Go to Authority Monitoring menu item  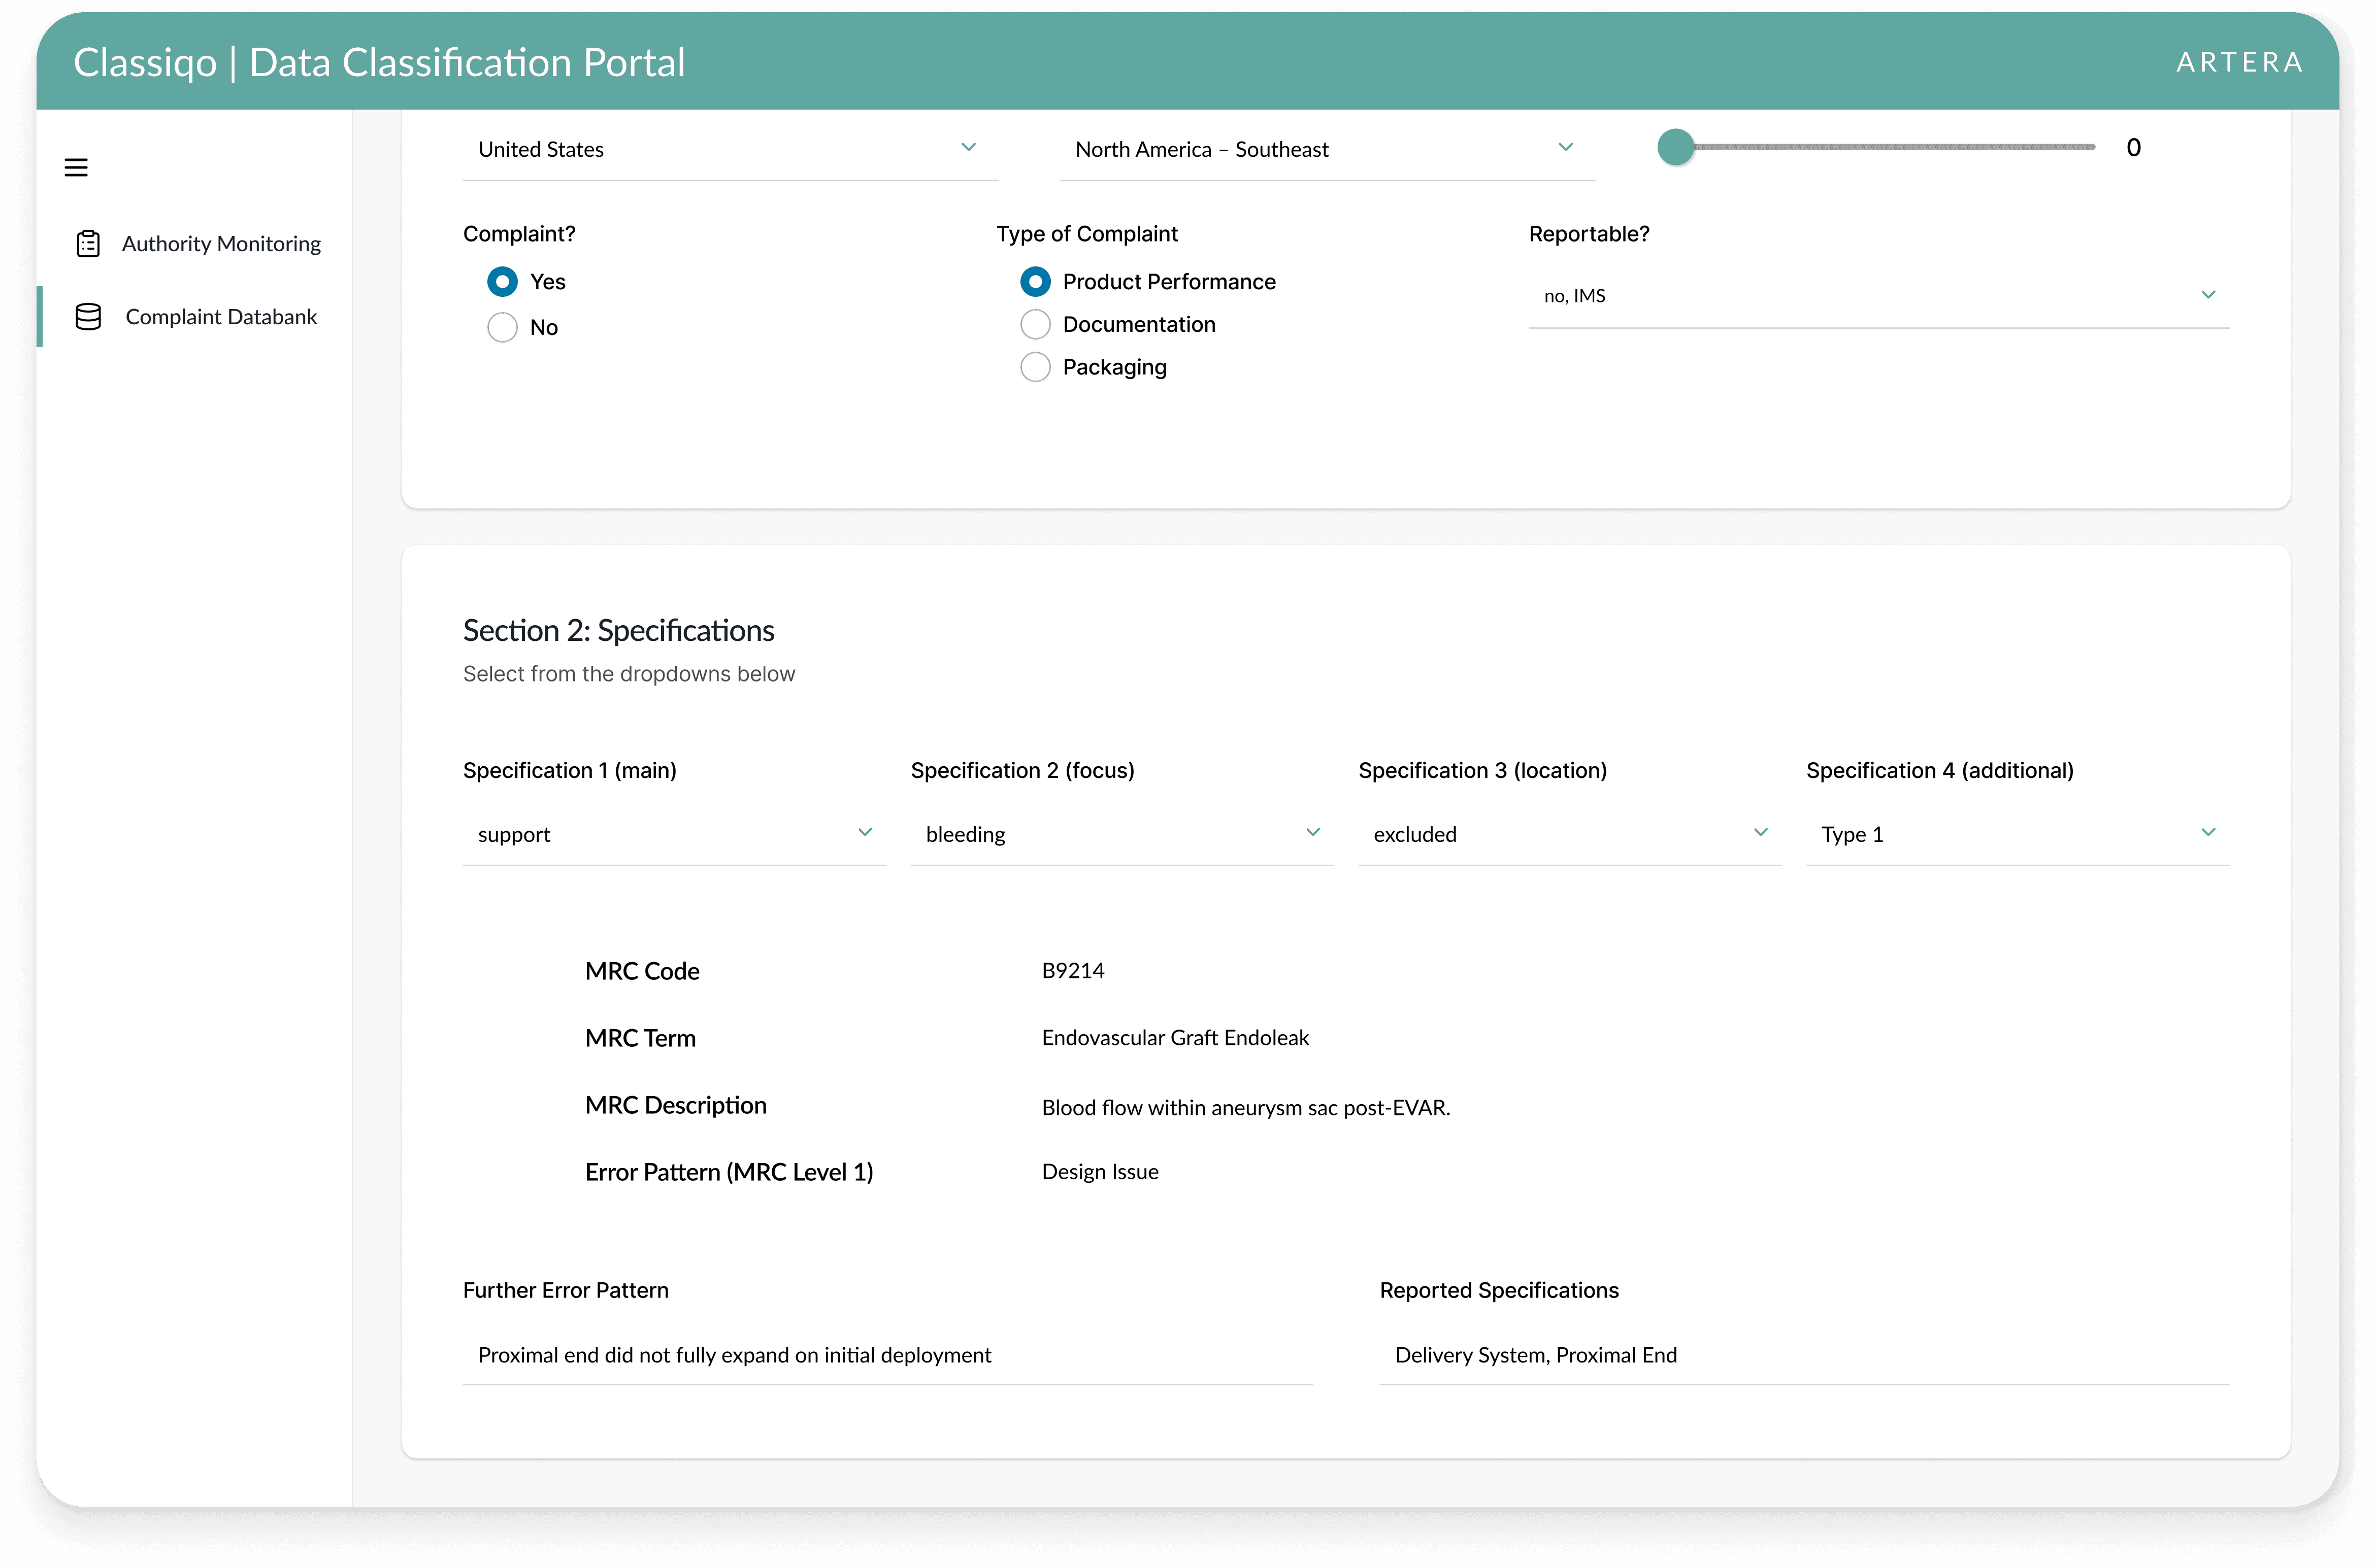[221, 244]
